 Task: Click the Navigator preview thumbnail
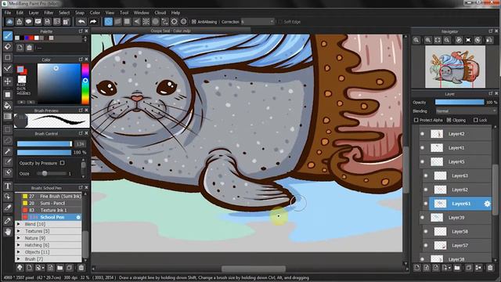[455, 67]
